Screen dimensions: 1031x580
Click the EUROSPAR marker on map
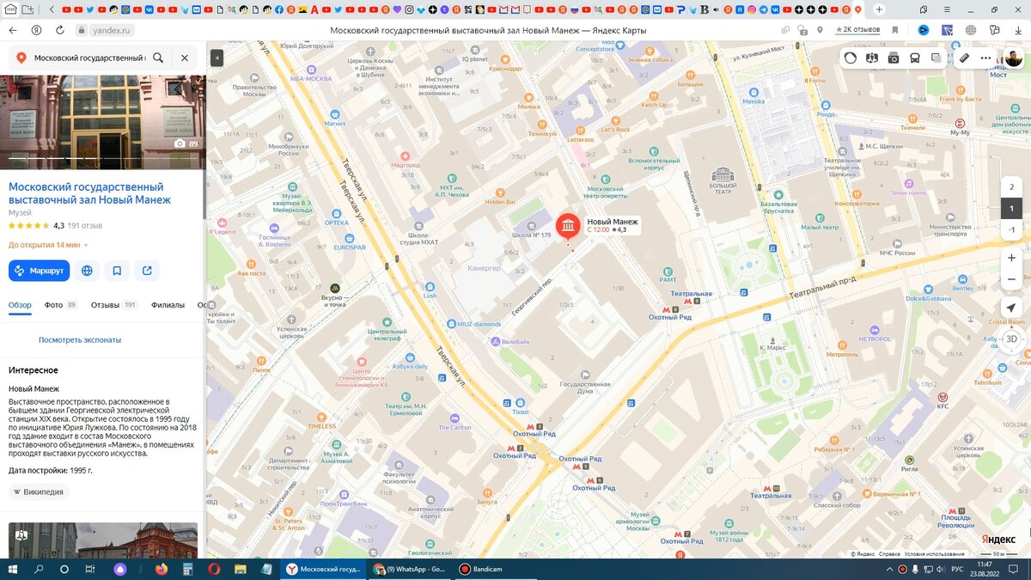pyautogui.click(x=350, y=242)
